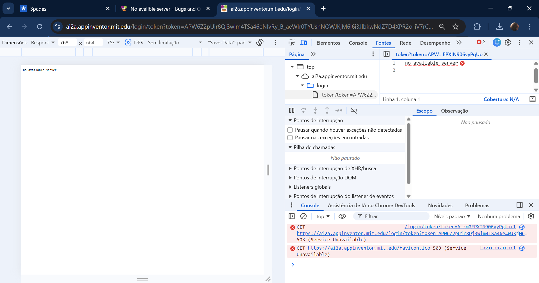Hide the file navigator sidebar
539x283 pixels.
387,54
